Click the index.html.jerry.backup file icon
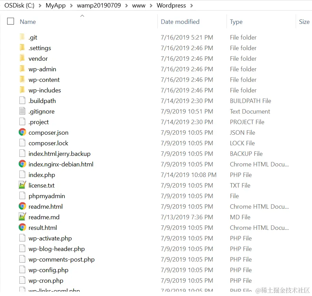 pos(22,153)
